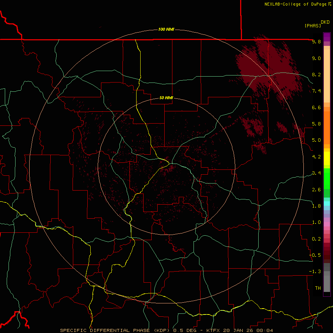Click the pale peach swatch on color bar
The width and height of the screenshot is (333, 333).
point(327,77)
